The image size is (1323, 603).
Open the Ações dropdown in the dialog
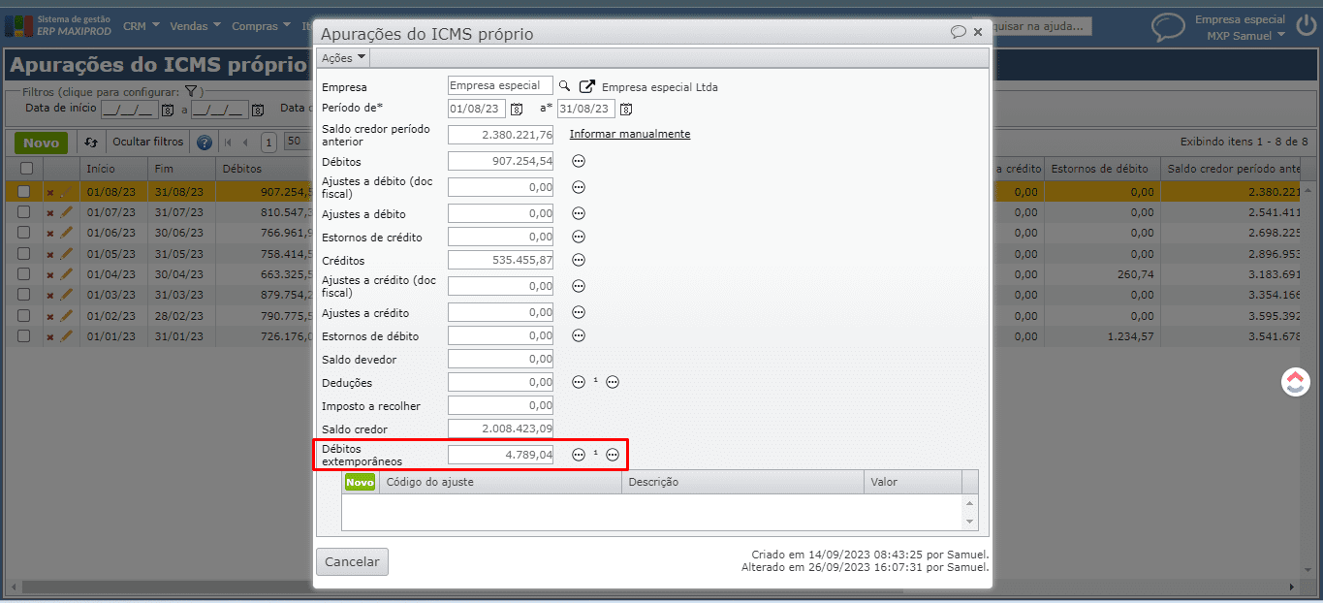[x=343, y=58]
